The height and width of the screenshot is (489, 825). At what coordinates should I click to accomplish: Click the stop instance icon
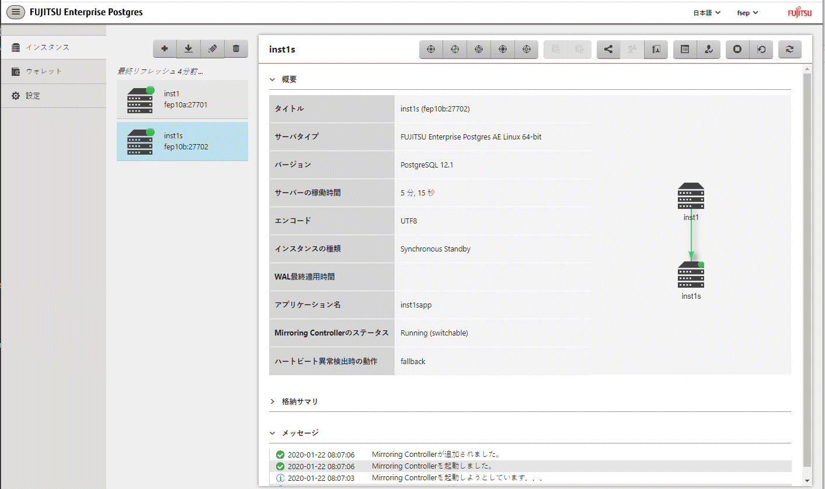pyautogui.click(x=737, y=50)
